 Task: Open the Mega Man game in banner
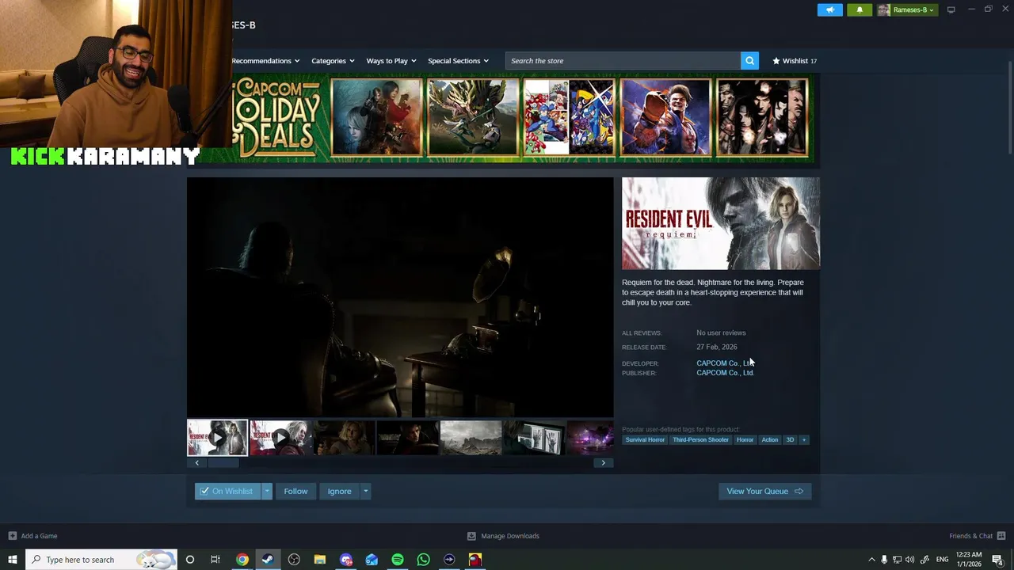(569, 117)
